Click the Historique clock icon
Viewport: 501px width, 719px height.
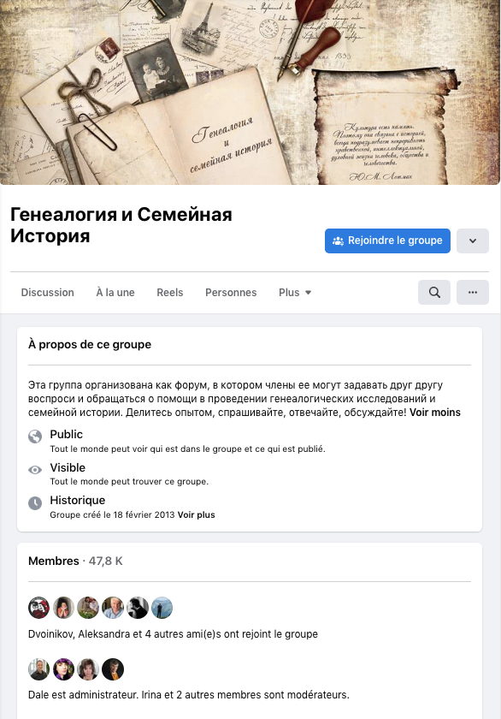pos(35,503)
